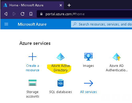Focus the Search resources, services field
The width and height of the screenshot is (132, 103).
pyautogui.click(x=102, y=24)
